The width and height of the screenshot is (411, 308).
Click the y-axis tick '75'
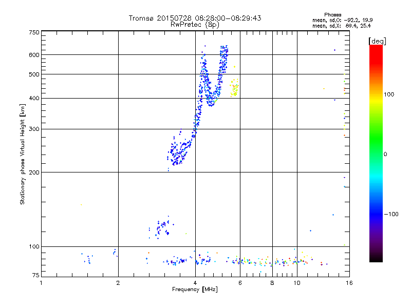coord(36,275)
